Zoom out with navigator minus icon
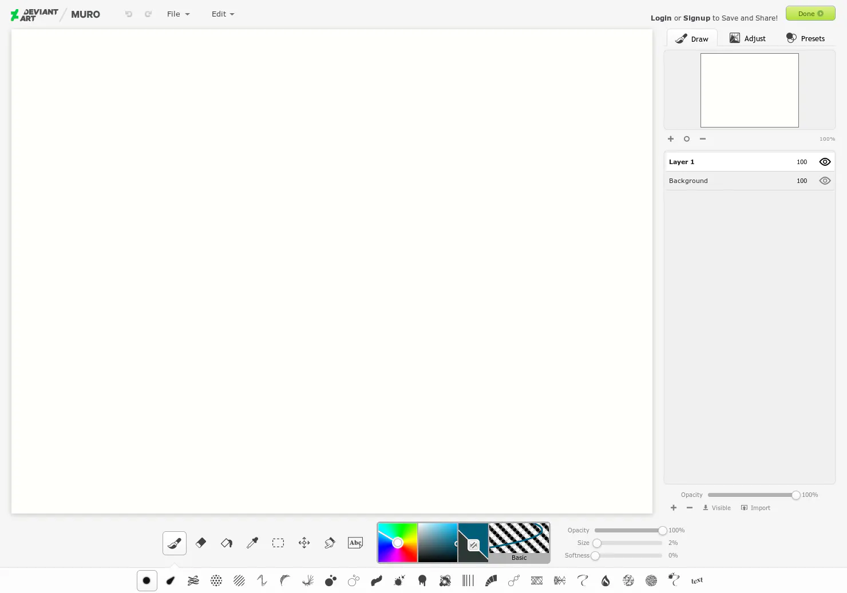This screenshot has width=847, height=593. [703, 139]
